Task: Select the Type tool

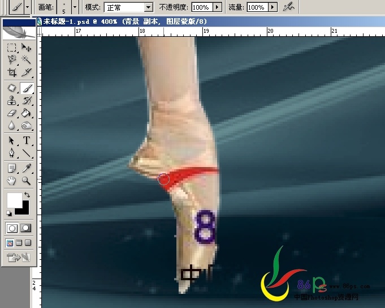Action: pyautogui.click(x=27, y=140)
